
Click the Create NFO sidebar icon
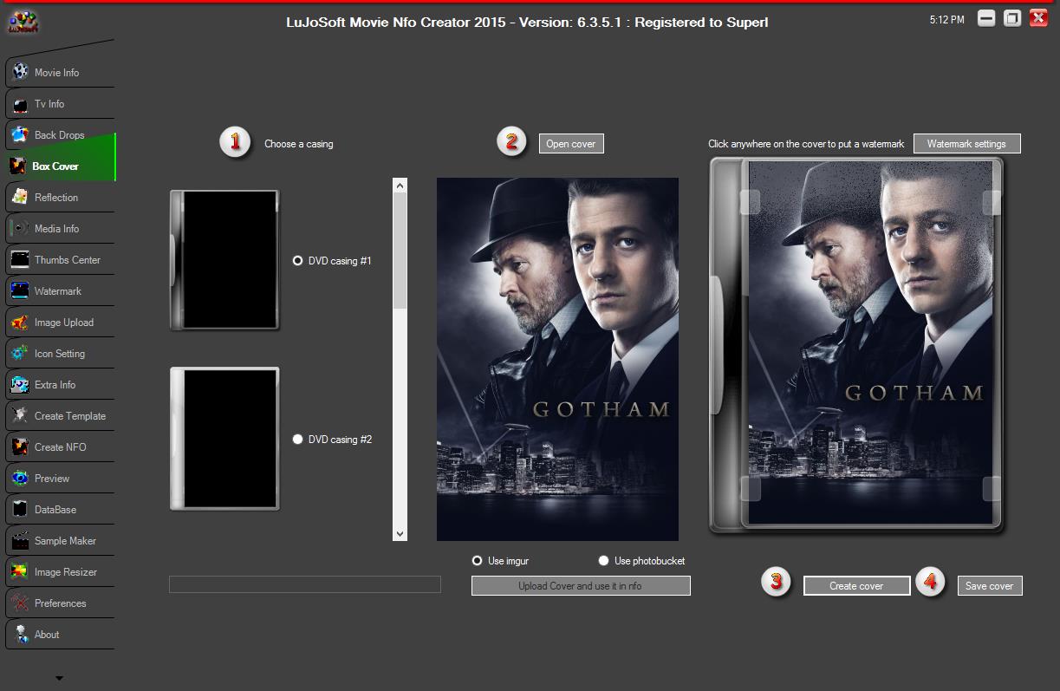click(20, 447)
